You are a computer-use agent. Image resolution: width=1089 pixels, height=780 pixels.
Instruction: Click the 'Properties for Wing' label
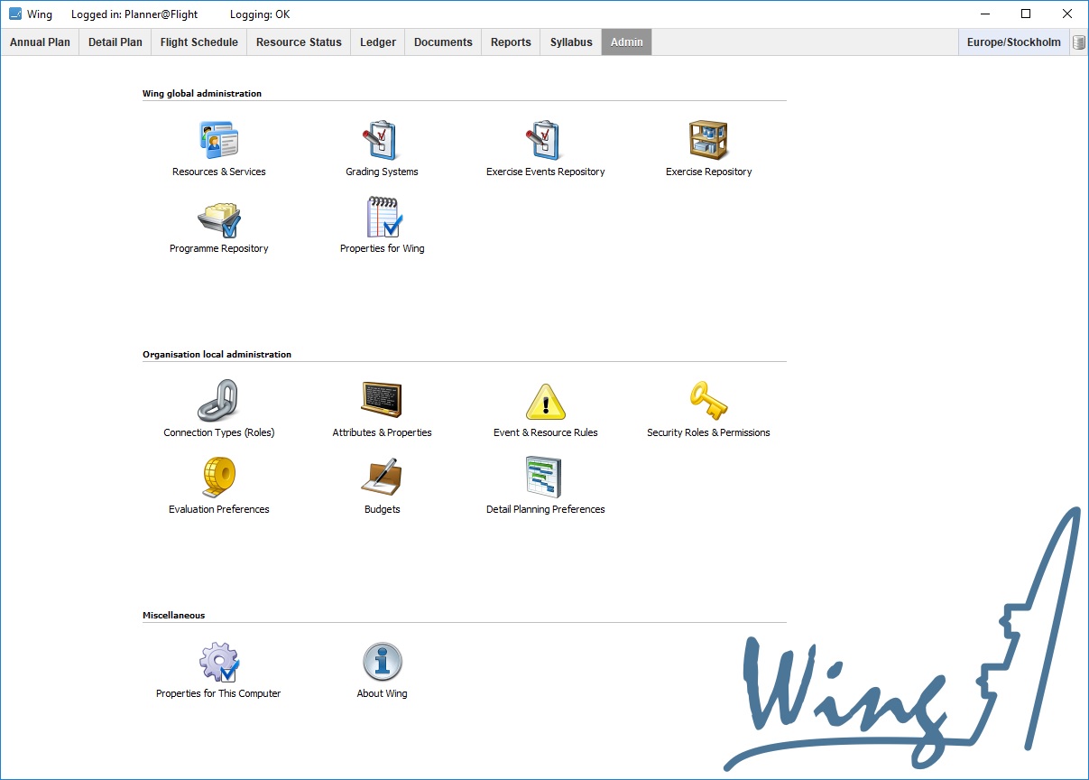[x=383, y=248]
